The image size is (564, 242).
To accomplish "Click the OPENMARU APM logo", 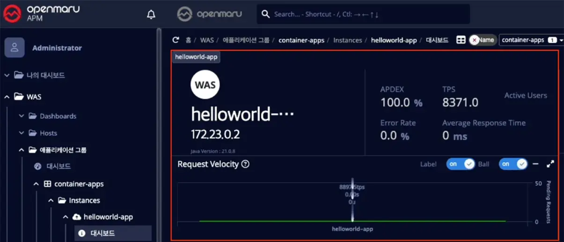I will 41,14.
